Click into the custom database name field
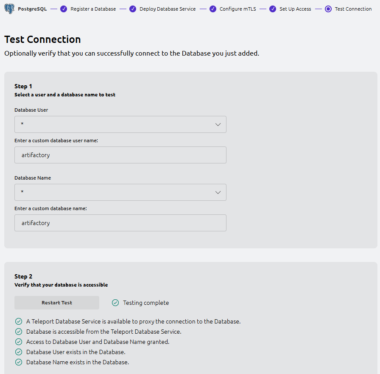Screen dimensions: 380x374 tap(120, 223)
